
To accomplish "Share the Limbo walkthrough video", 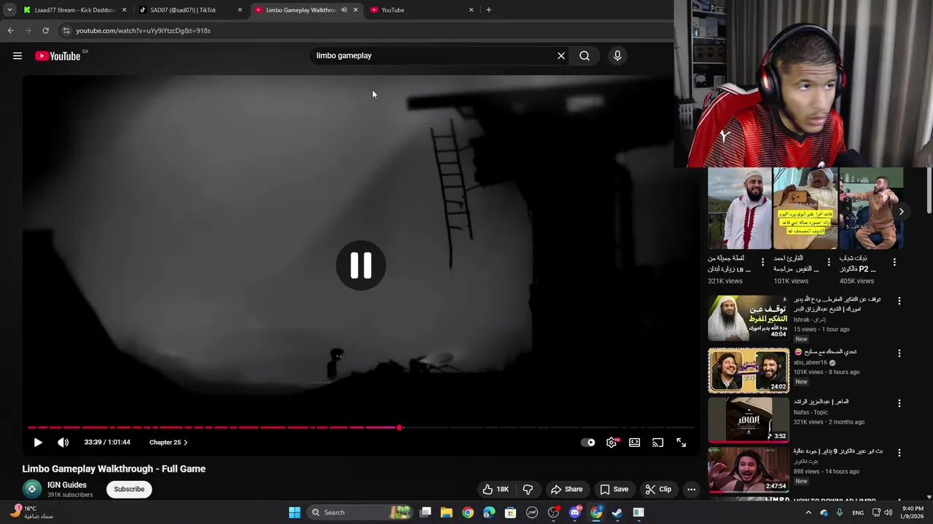I will (566, 489).
